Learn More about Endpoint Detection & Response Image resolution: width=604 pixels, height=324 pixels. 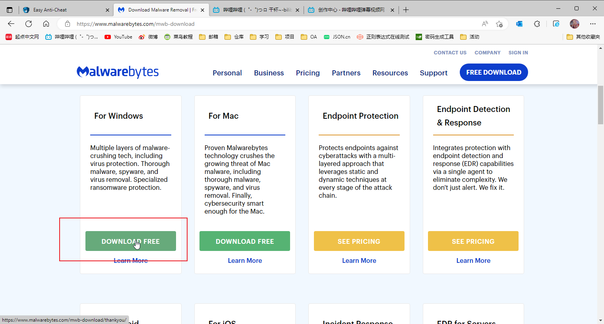[x=473, y=260]
